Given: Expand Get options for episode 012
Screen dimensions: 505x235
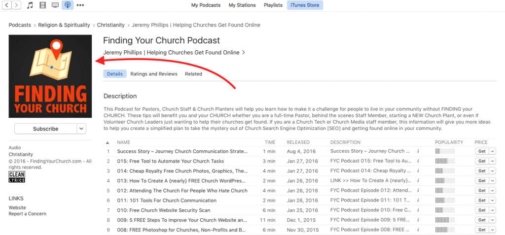Looking at the screenshot, I should point(493,191).
